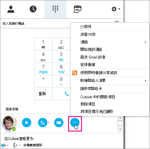150x149 pixels.
Task: Tap keypad key 8 TUV
Action: pyautogui.click(x=61, y=69)
